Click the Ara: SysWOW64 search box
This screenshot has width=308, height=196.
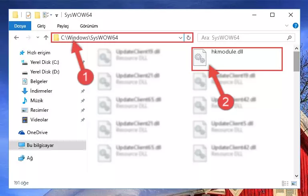pos(246,38)
